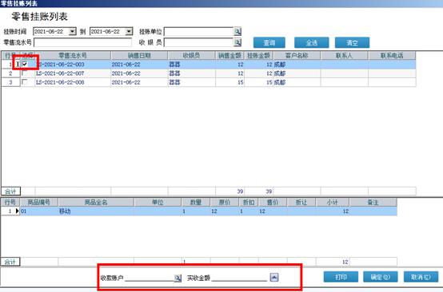This screenshot has width=443, height=292.
Task: Select serial number LS-2021-06-22-008 cell
Action: click(73, 82)
